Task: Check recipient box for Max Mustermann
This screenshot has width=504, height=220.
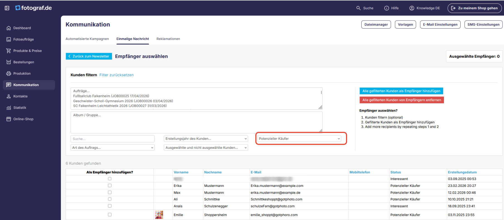Action: (110, 192)
